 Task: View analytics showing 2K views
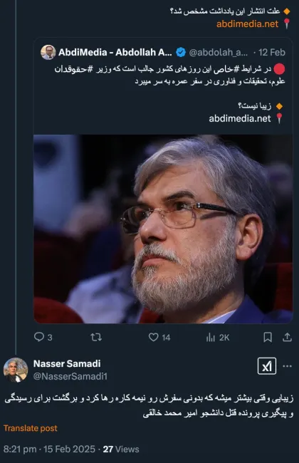coord(218,337)
